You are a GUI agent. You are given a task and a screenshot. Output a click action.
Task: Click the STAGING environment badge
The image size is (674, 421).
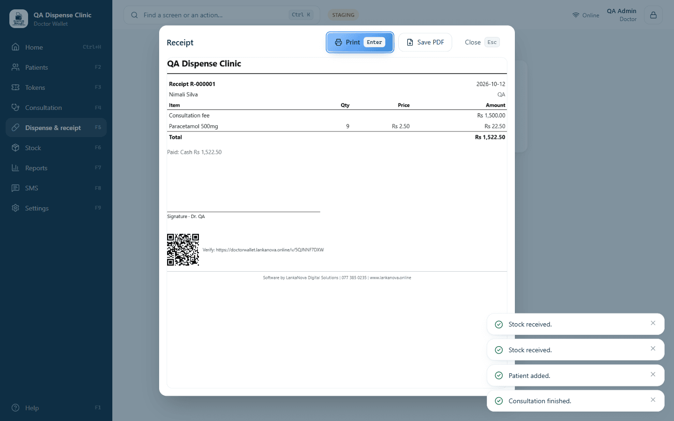click(343, 15)
